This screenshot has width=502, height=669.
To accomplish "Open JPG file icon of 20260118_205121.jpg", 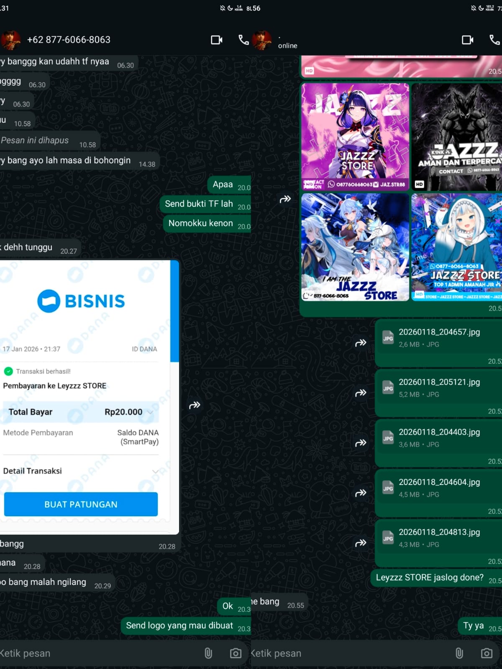I will 388,388.
